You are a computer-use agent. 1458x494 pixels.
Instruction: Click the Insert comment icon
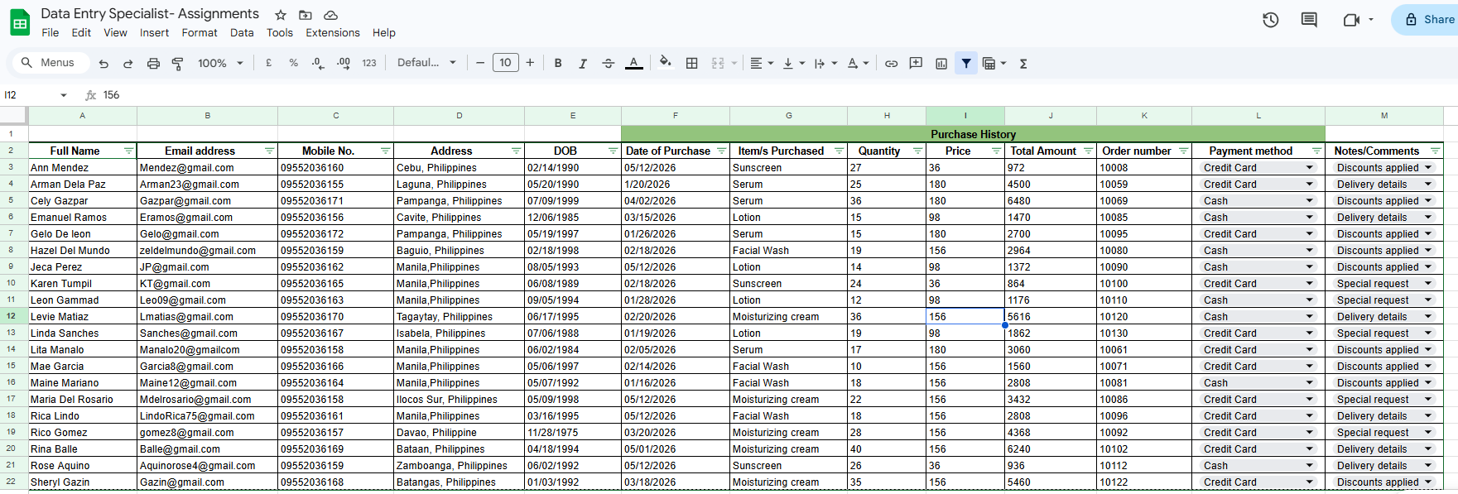click(x=916, y=63)
